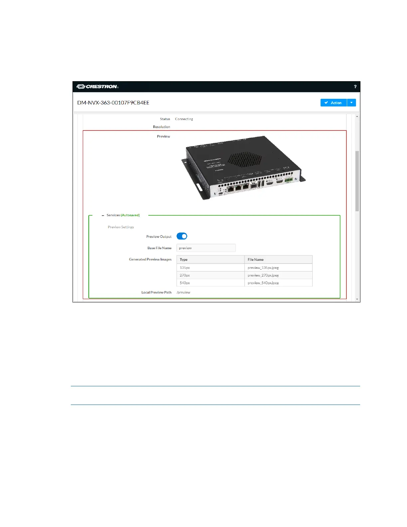
Task: Click the Crestron logo in header
Action: click(x=97, y=87)
